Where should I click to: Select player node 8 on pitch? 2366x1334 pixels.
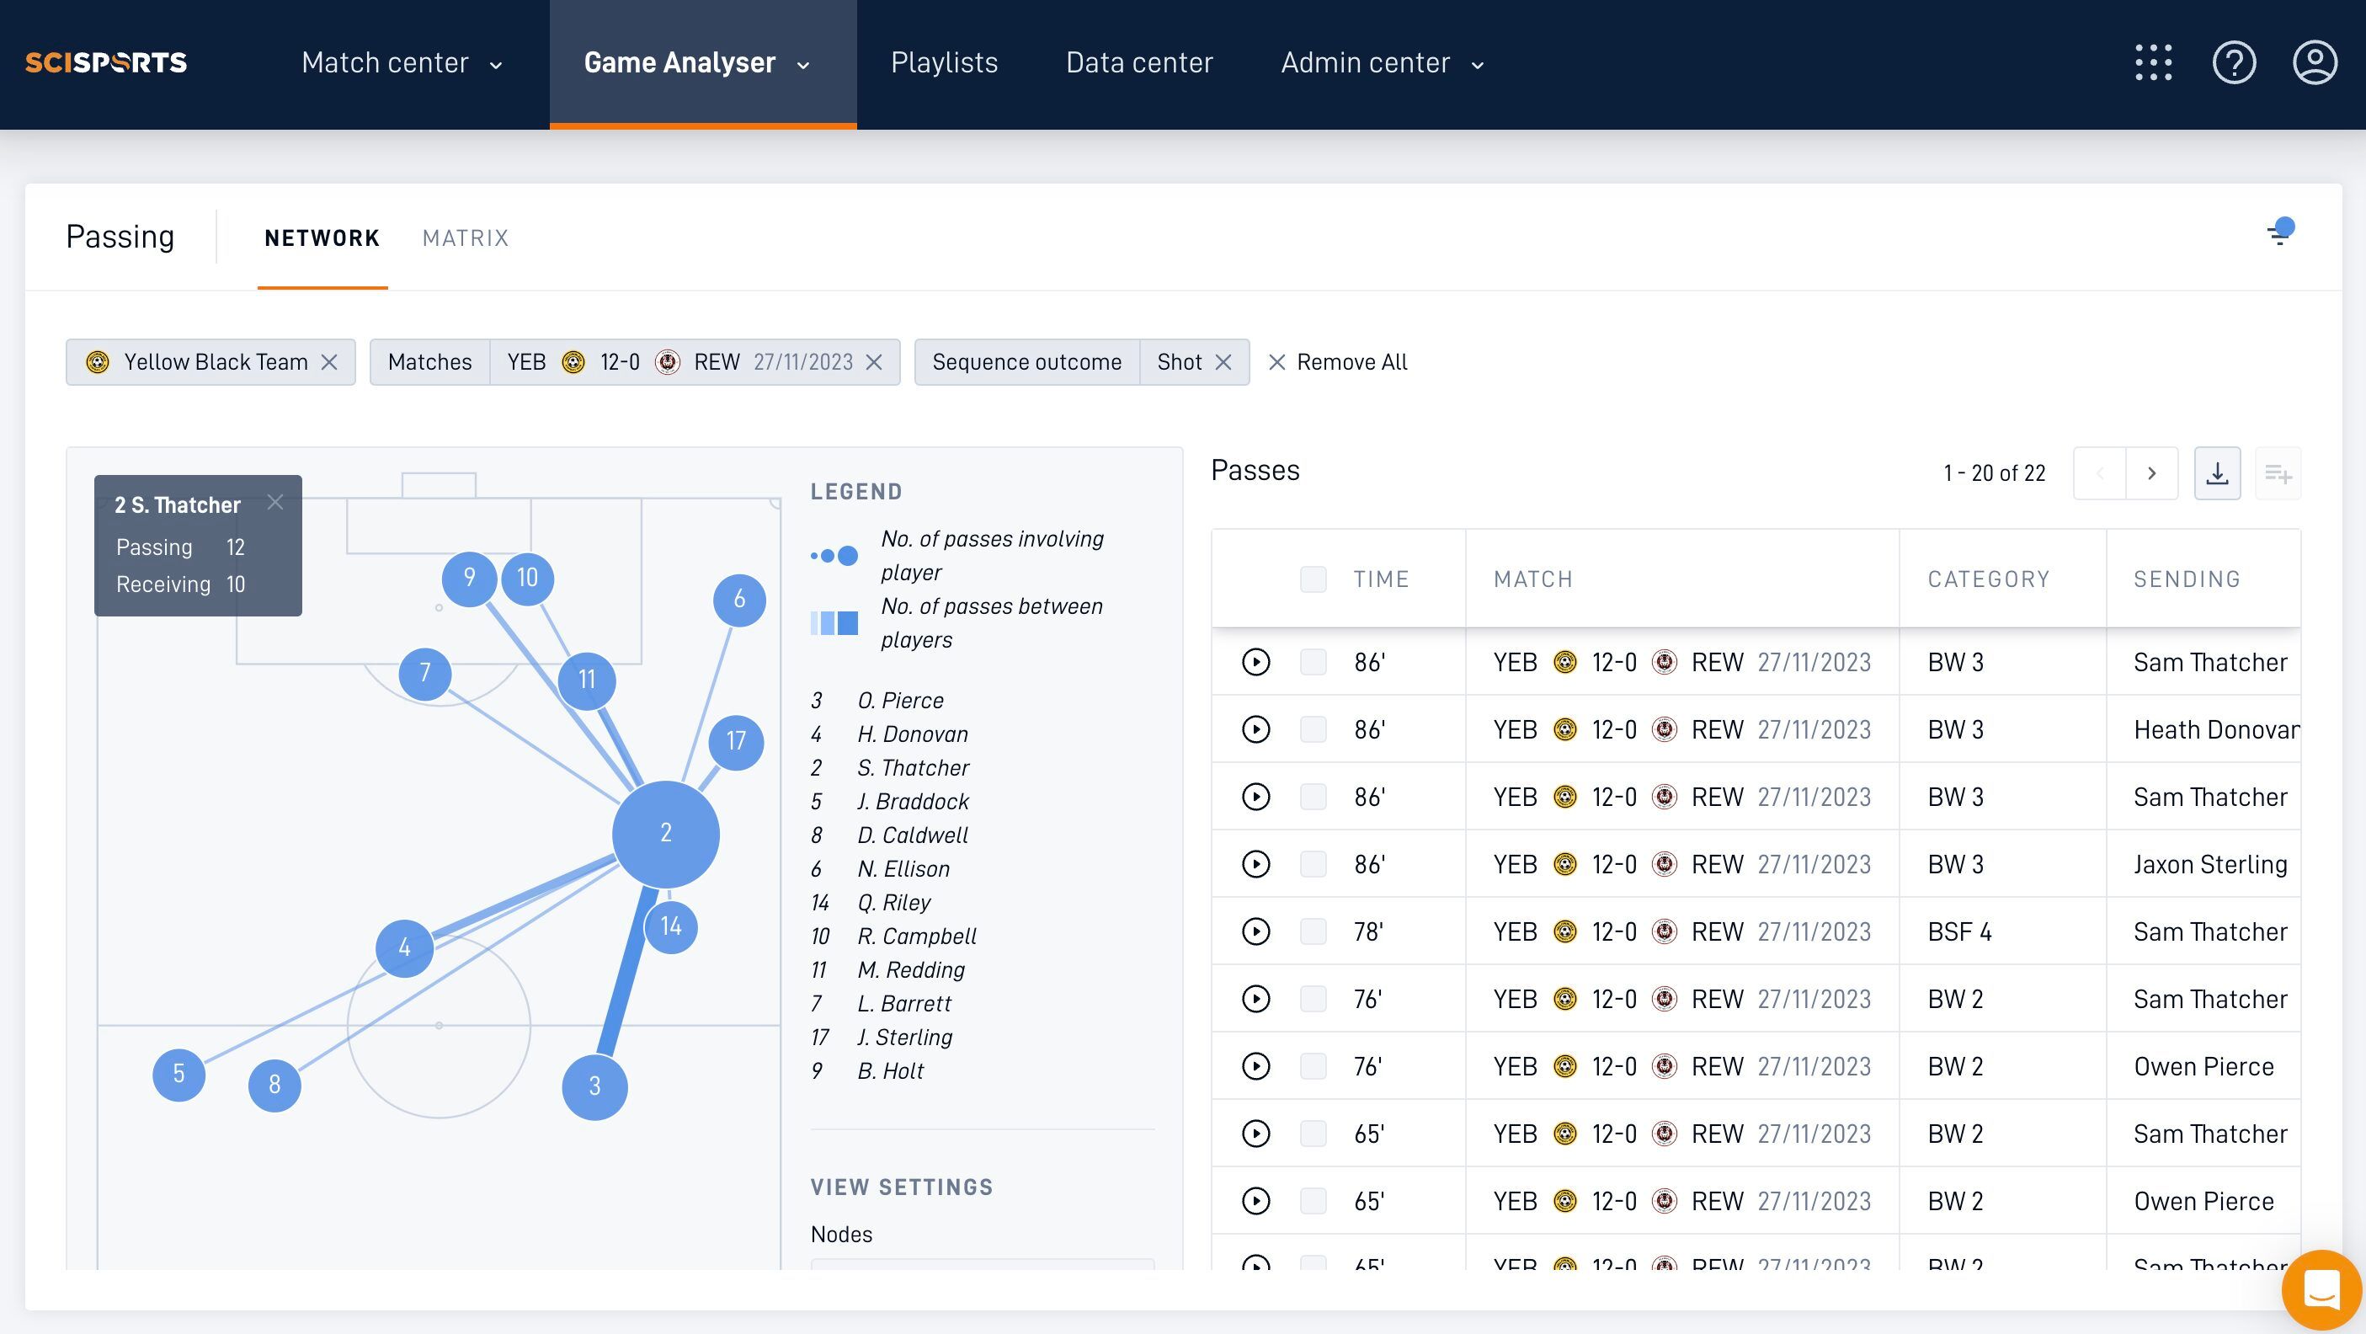point(274,1085)
